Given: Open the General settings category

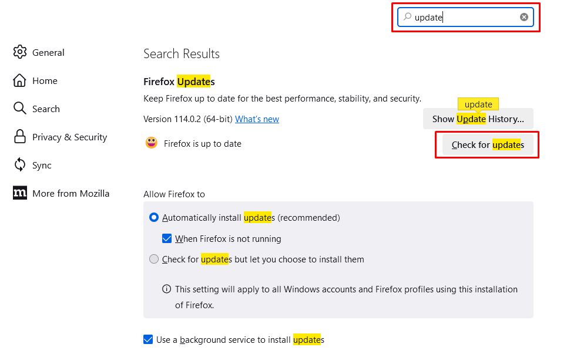Looking at the screenshot, I should click(48, 52).
